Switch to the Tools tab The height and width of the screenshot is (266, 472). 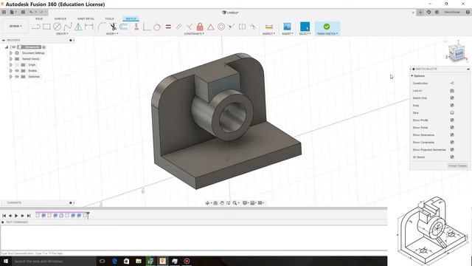click(x=109, y=18)
